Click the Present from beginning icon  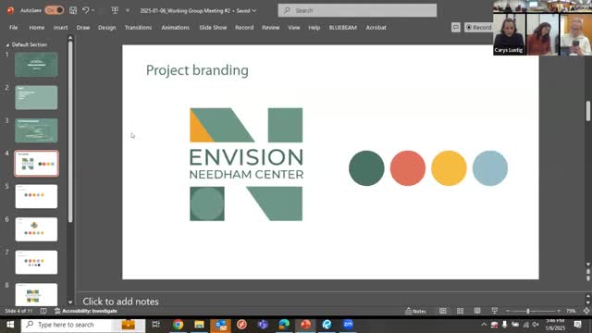(115, 10)
